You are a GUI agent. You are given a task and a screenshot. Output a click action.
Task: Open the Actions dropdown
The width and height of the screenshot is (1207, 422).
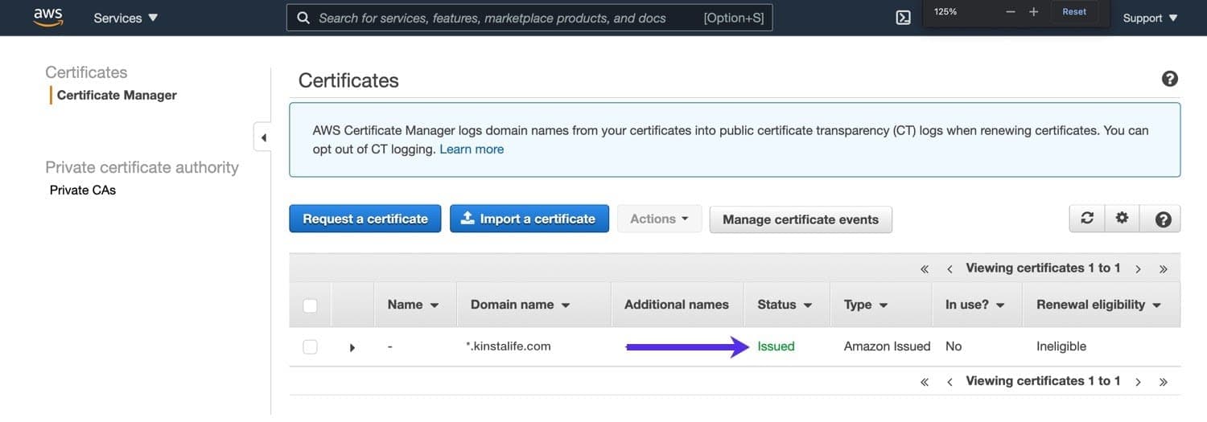click(x=660, y=219)
